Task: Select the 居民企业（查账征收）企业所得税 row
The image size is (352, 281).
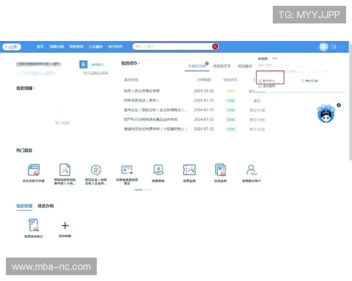Action: 195,110
